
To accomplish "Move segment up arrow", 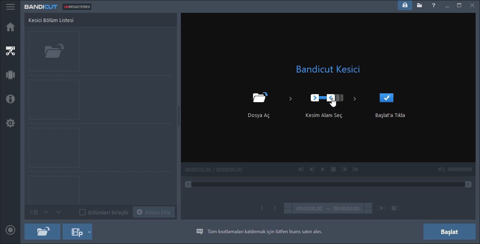I will [46, 212].
